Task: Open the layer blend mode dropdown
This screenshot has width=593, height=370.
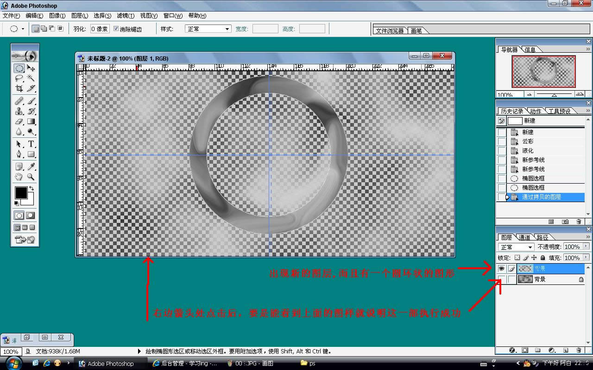Action: 516,247
